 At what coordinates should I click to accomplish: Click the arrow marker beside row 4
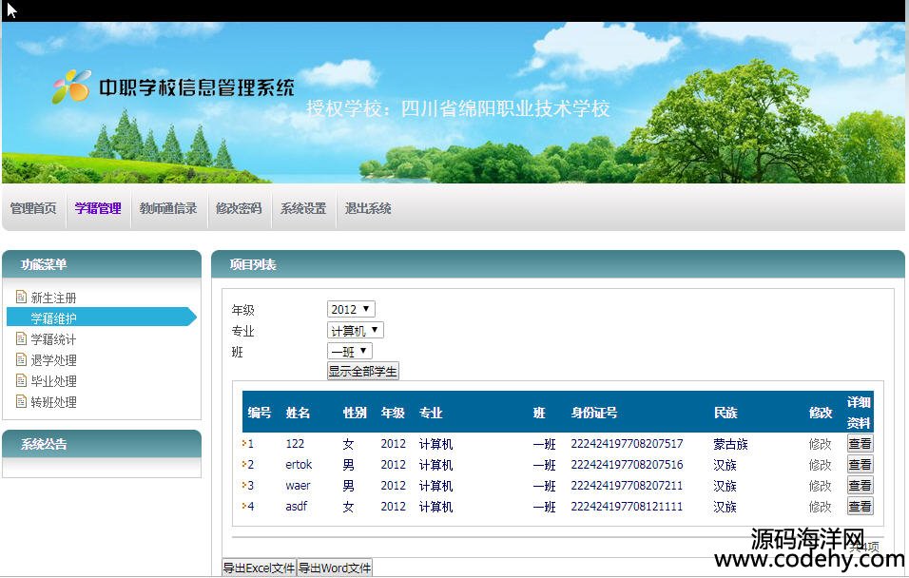[243, 506]
